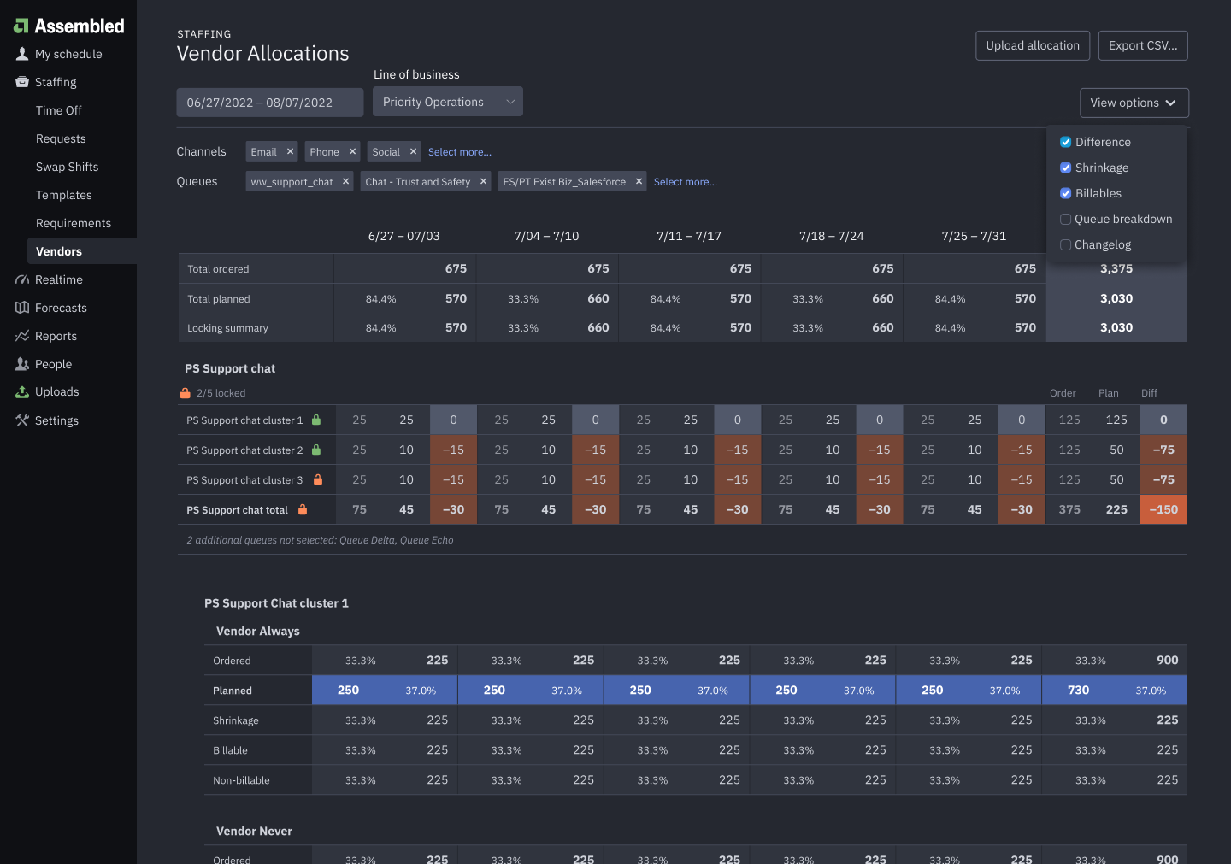Screen dimensions: 1231x864
Task: Click the Assembled logo icon
Action: (x=21, y=26)
